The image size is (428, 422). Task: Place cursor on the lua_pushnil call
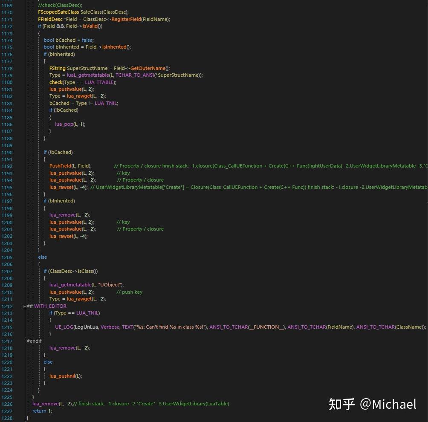(x=62, y=376)
